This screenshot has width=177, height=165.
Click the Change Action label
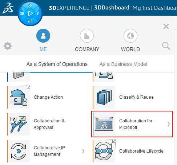[x=48, y=97]
